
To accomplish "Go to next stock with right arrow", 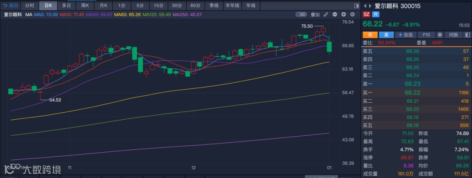I will [370, 6].
